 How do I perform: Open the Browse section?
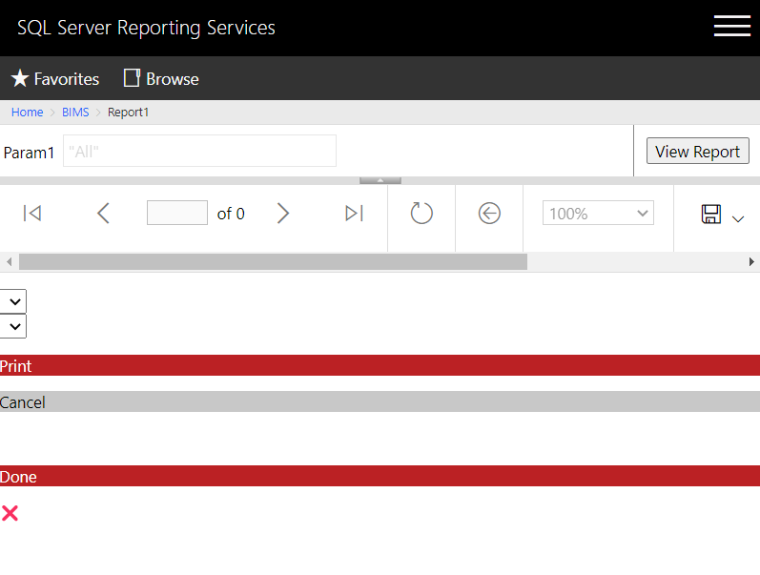[x=161, y=78]
